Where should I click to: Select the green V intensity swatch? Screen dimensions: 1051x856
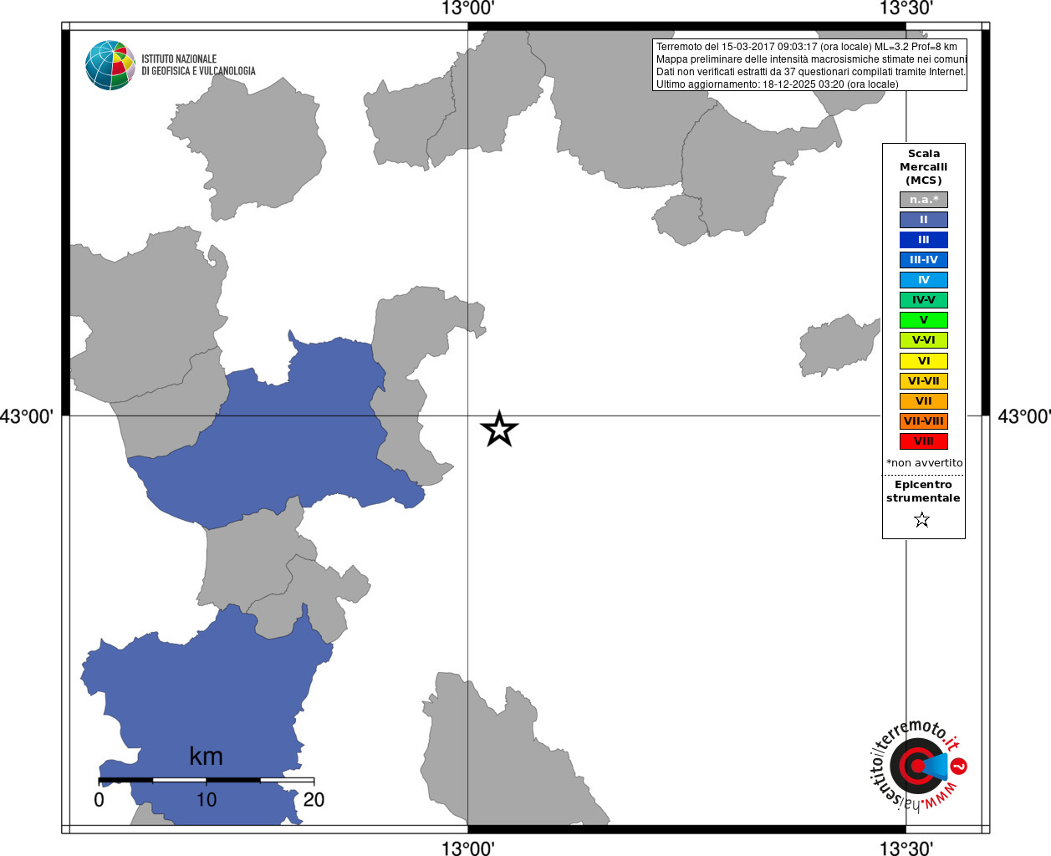coord(923,320)
